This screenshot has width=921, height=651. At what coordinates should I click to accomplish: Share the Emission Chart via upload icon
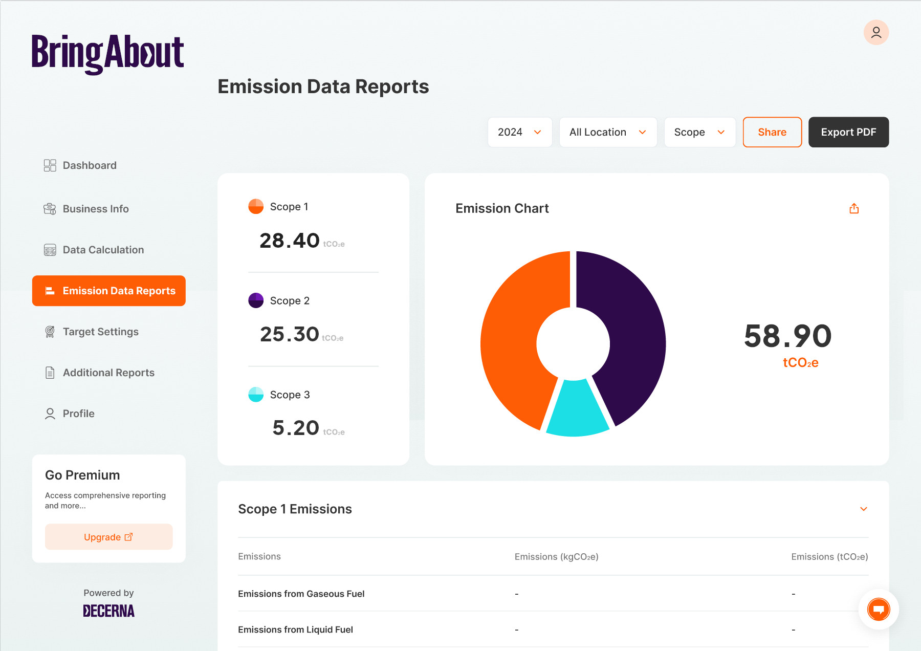pos(854,208)
